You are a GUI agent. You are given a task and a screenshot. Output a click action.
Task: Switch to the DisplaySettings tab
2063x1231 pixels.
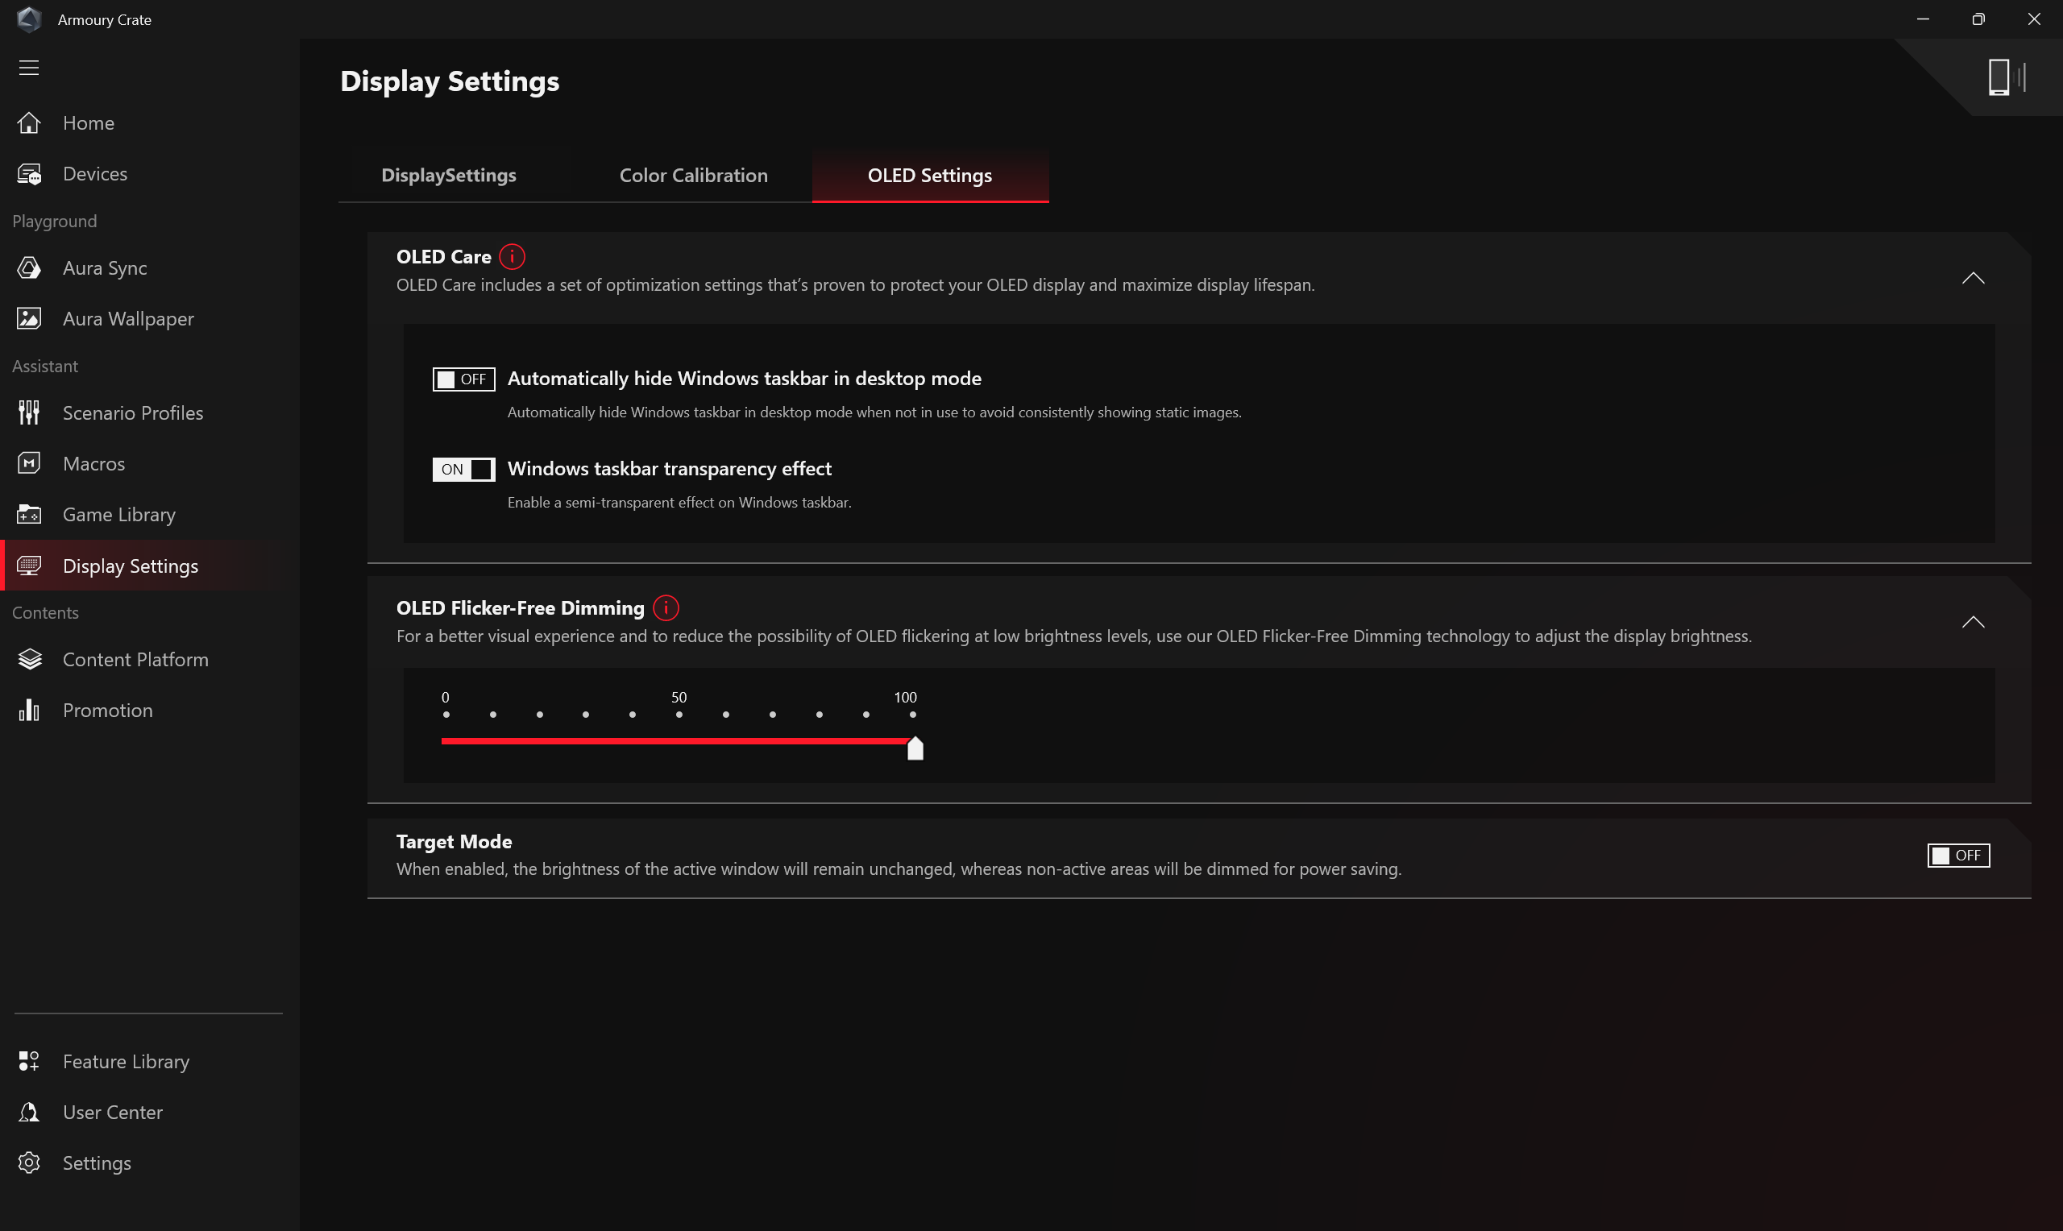(x=448, y=176)
